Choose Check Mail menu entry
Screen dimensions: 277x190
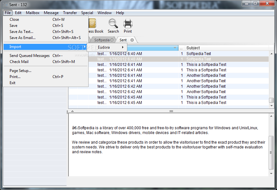[46, 62]
